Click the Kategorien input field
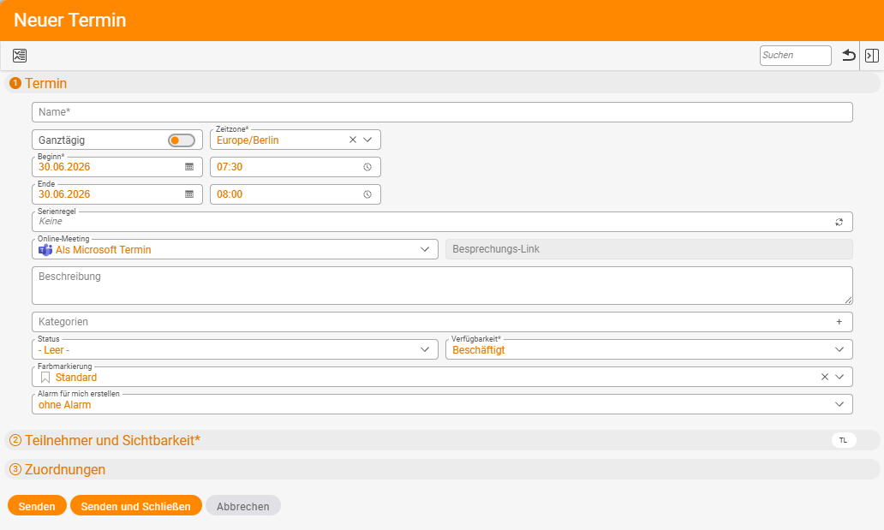Image resolution: width=884 pixels, height=530 pixels. click(442, 322)
